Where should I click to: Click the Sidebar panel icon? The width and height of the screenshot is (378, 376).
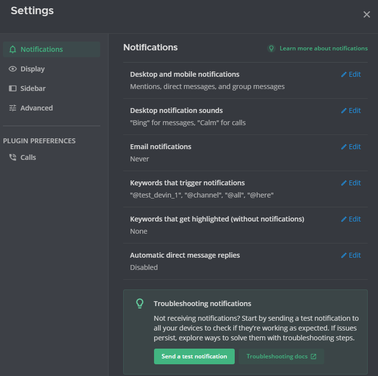click(13, 88)
